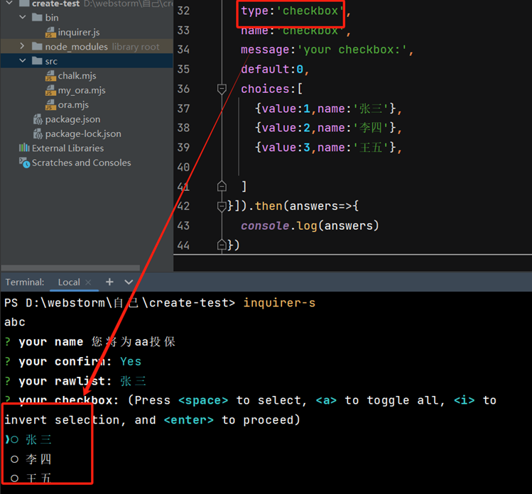Viewport: 532px width, 494px height.
Task: Click the package-lock.json file icon
Action: 38,134
